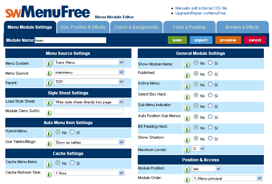Set Published to Sí
This screenshot has width=272, height=184.
coord(210,74)
